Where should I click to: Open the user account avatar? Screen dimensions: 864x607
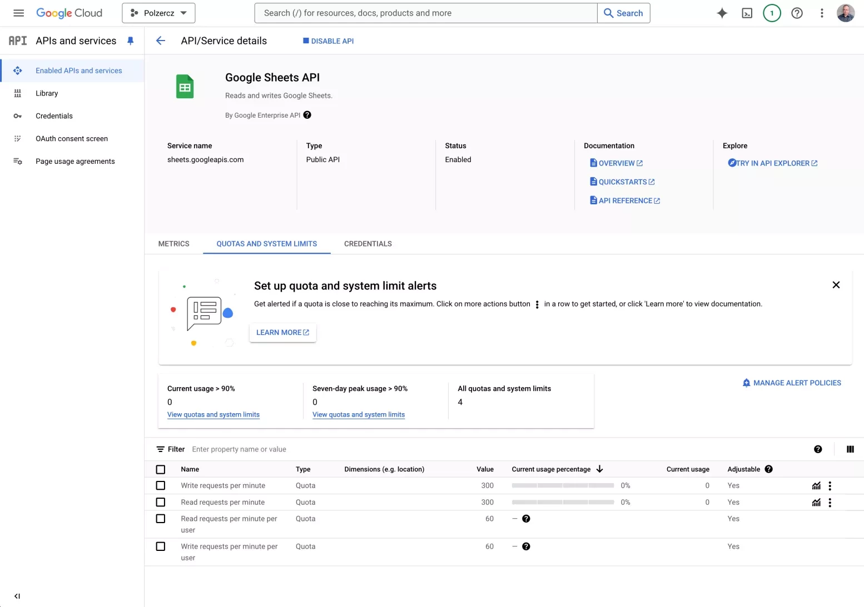pos(846,13)
